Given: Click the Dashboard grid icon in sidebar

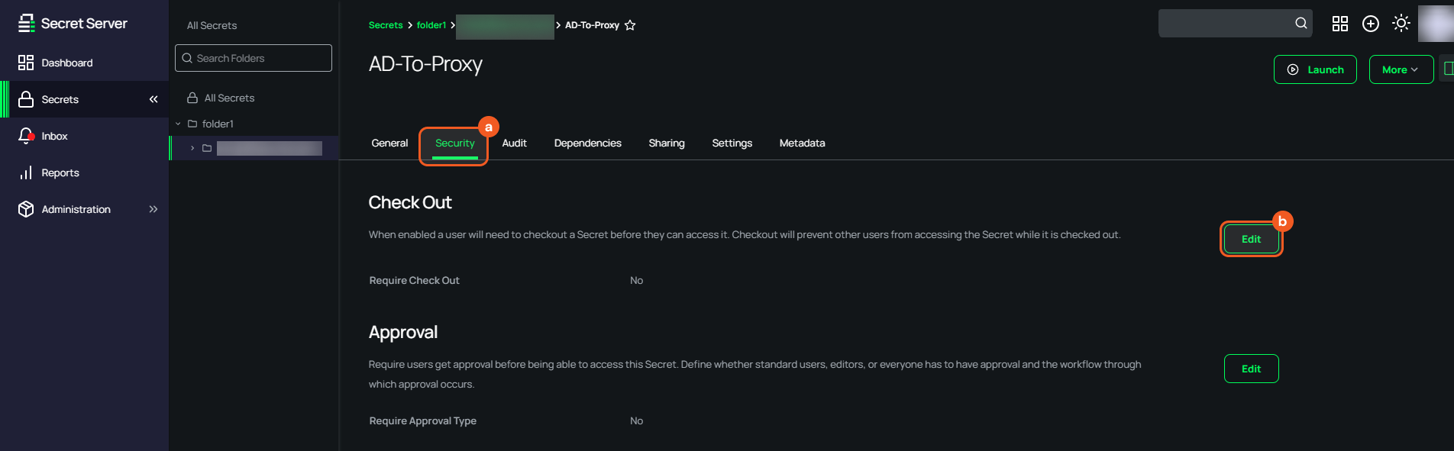Looking at the screenshot, I should 26,63.
